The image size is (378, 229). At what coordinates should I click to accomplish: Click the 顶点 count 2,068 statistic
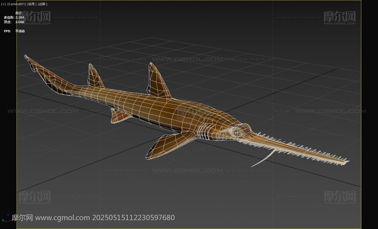coord(14,22)
